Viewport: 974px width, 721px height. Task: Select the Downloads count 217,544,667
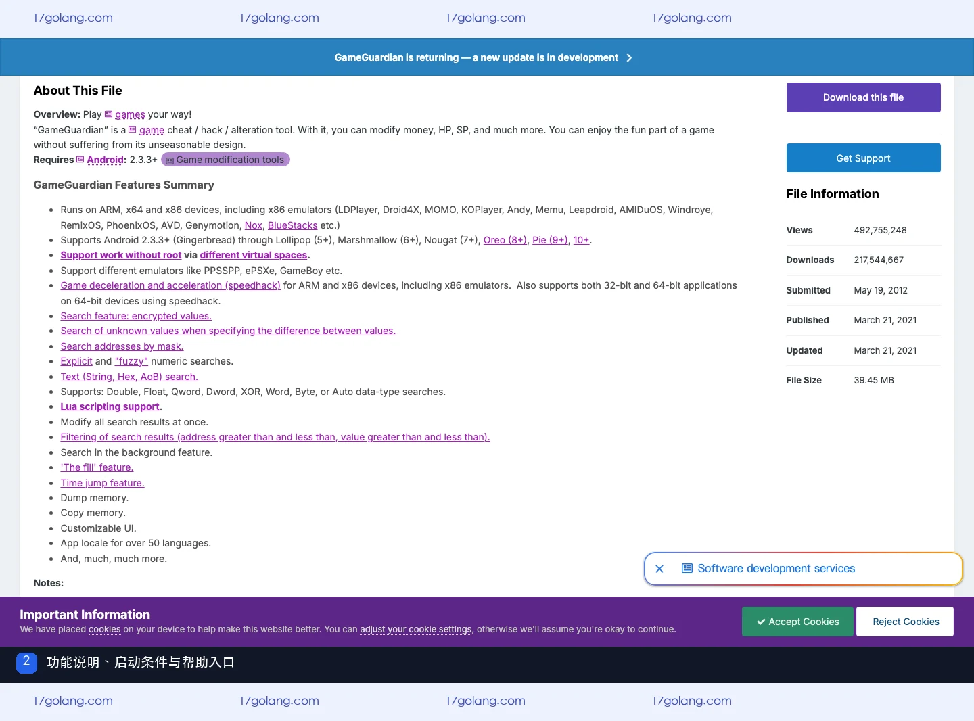click(x=879, y=260)
